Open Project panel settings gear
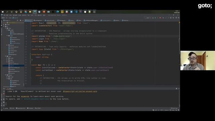Screen dimensions: 215x121 point(20,20)
